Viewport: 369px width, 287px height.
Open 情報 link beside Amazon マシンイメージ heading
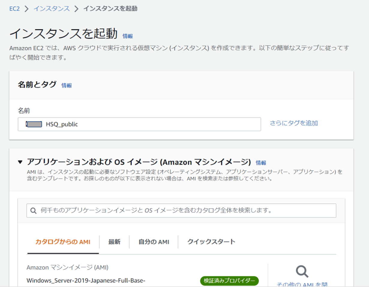pyautogui.click(x=261, y=163)
